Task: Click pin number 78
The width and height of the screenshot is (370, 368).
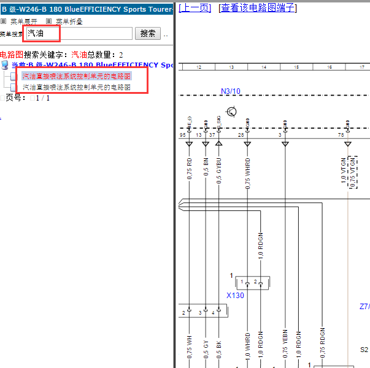Action: click(341, 135)
